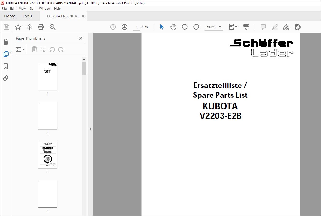Zoom in with plus icon
321x216 pixels.
[196, 27]
